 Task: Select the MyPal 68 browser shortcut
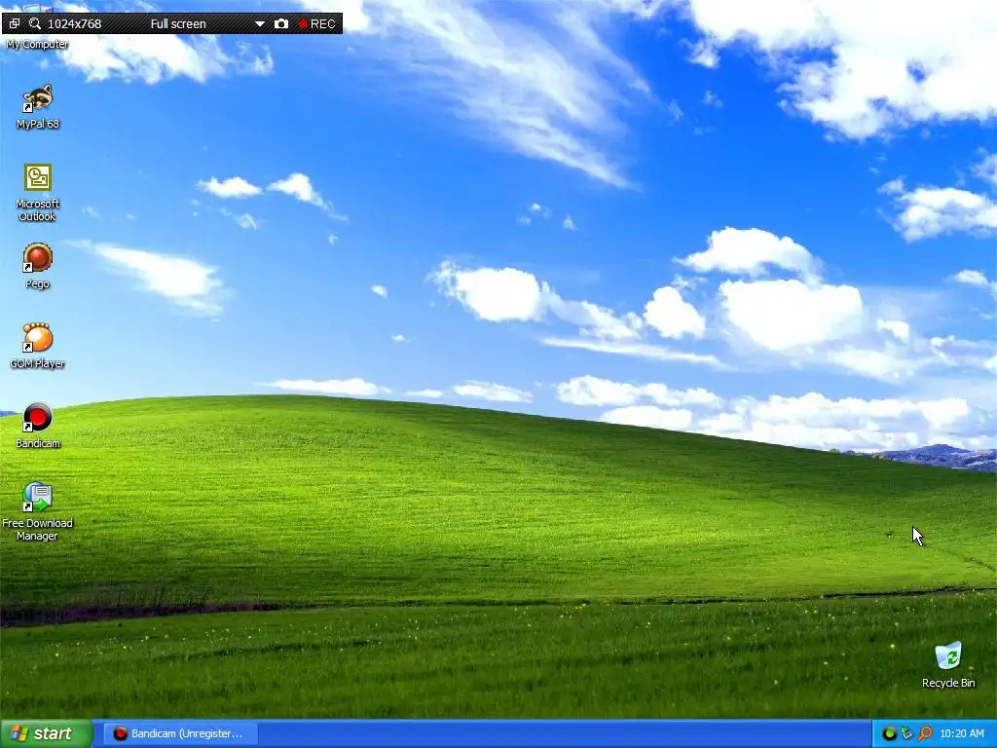(x=38, y=107)
